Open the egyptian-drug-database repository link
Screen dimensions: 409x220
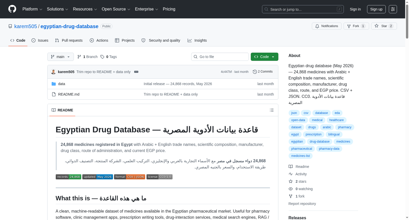(69, 26)
